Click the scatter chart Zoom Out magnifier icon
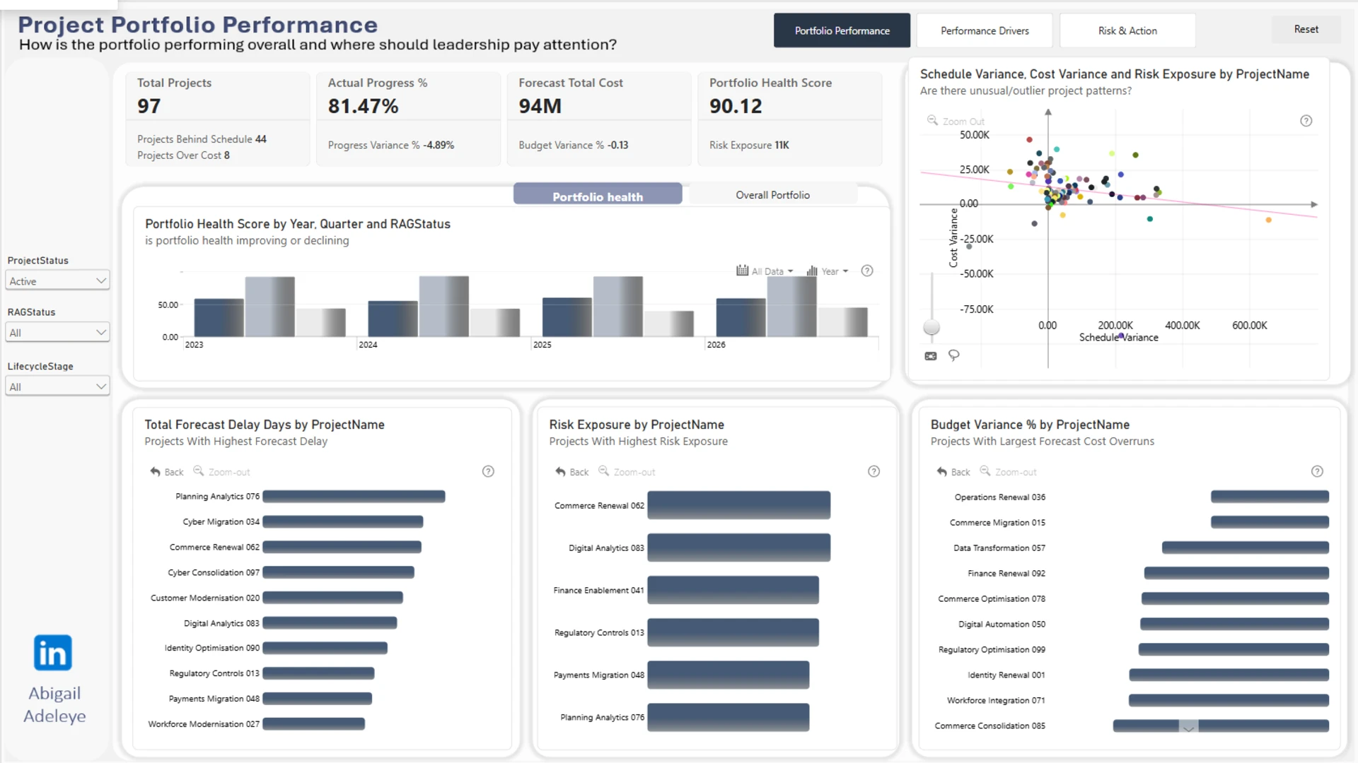Screen dimensions: 1358x763 [932, 121]
